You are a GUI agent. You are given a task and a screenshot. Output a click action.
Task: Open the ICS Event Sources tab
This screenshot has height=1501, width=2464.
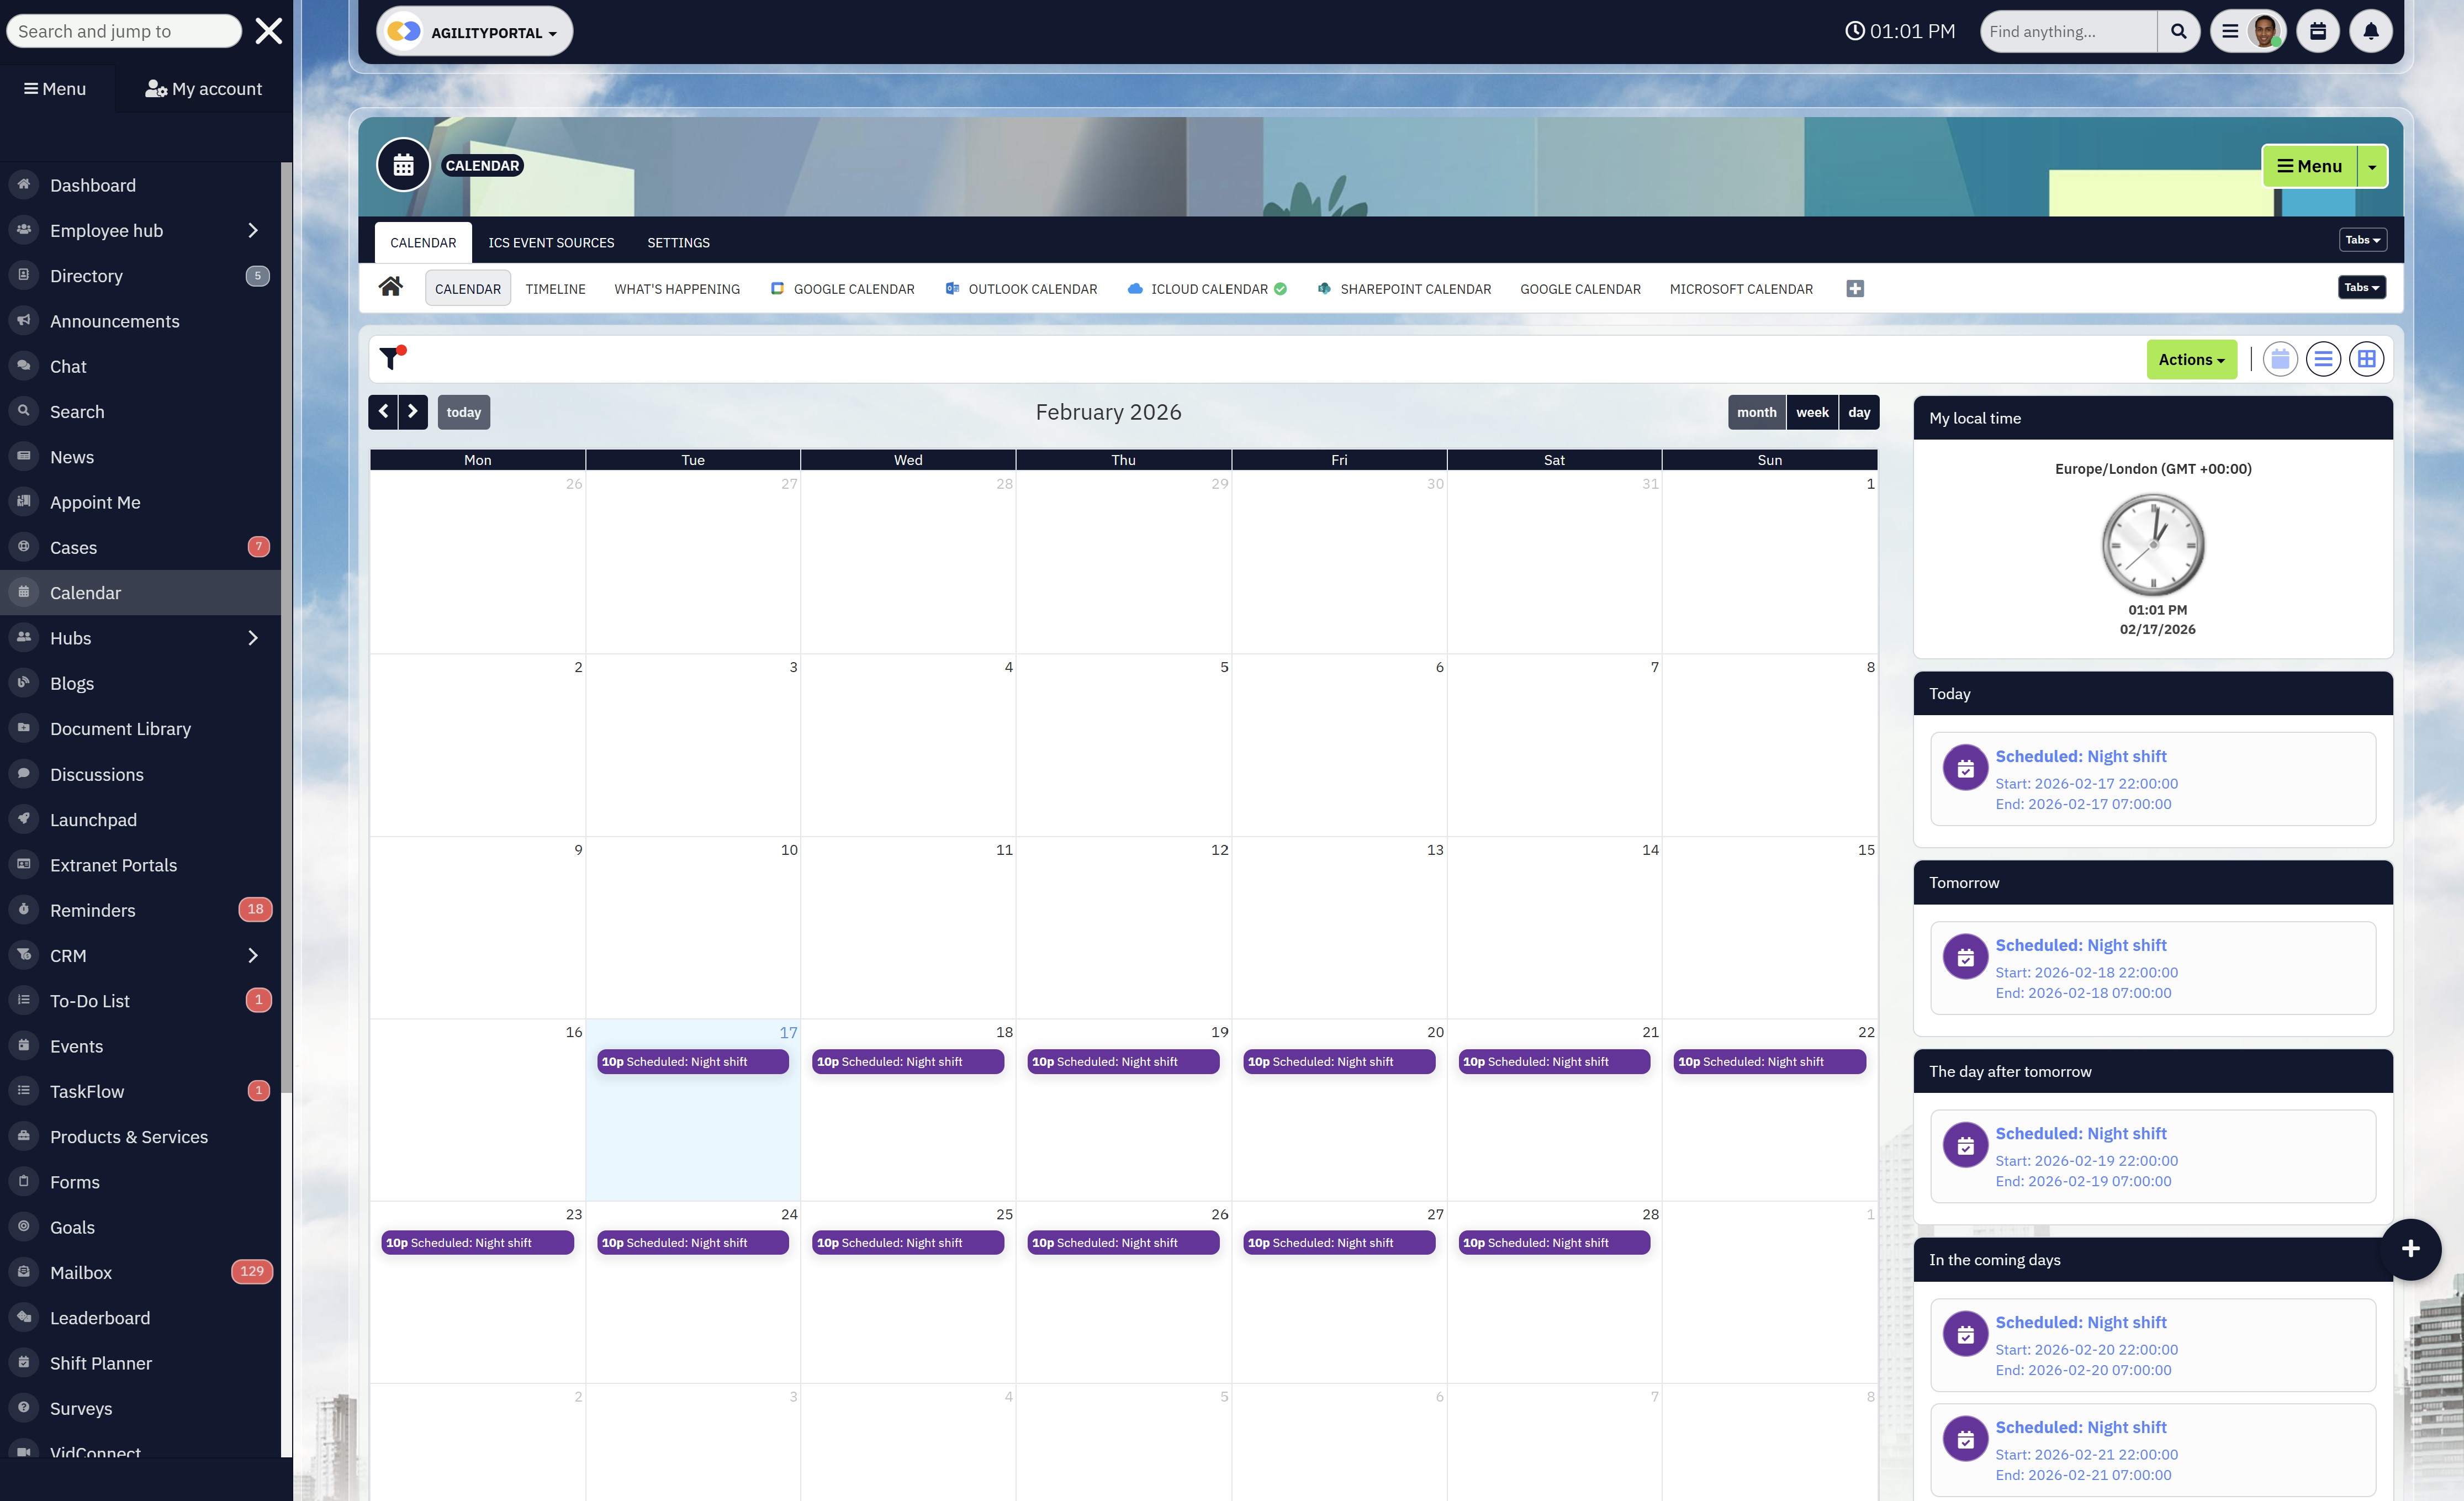point(551,243)
